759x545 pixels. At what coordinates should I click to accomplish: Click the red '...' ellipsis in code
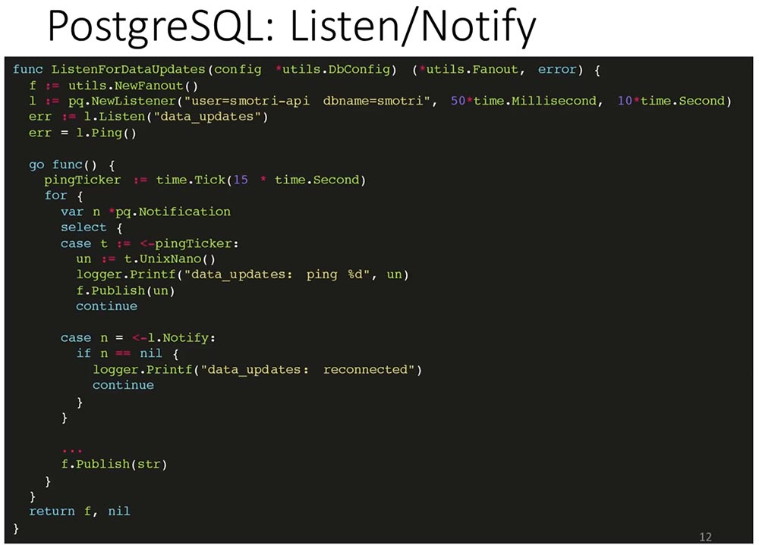pyautogui.click(x=71, y=450)
